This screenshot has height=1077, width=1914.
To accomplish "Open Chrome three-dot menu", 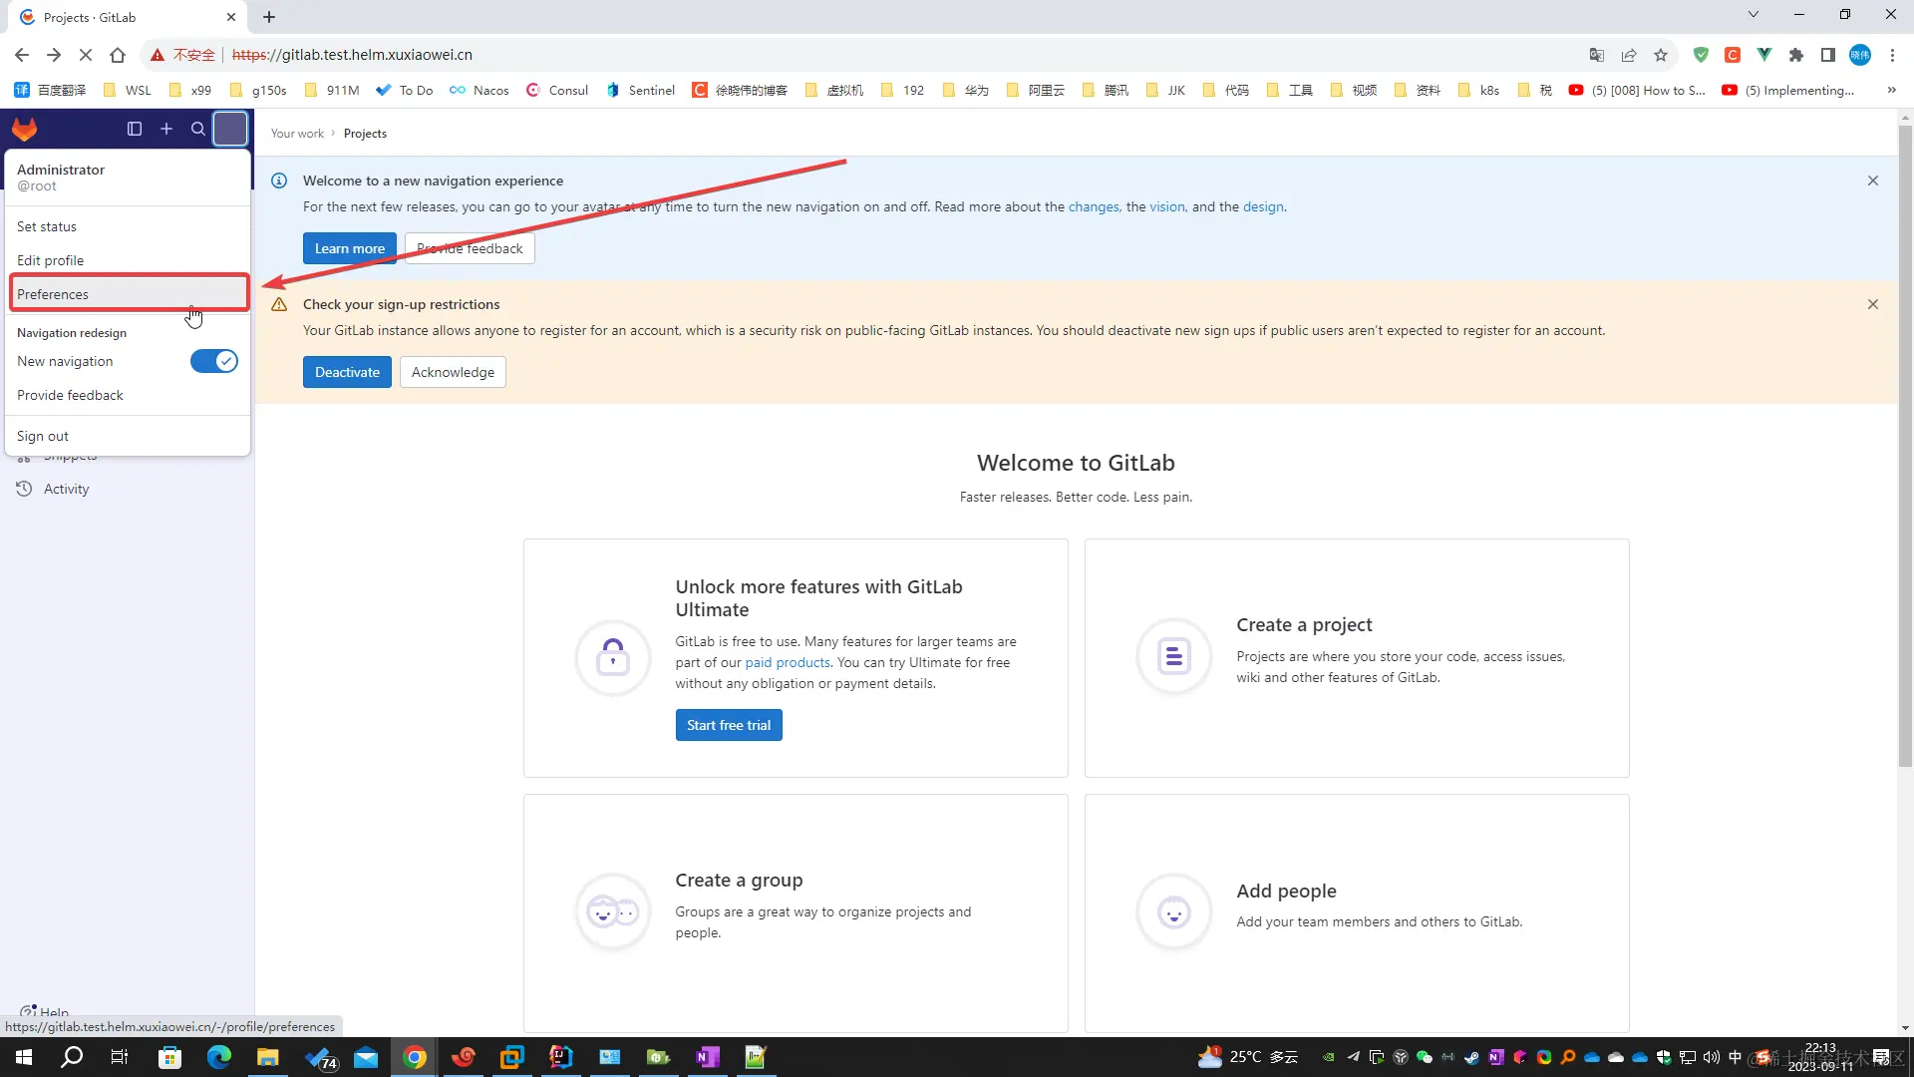I will pos(1893,55).
